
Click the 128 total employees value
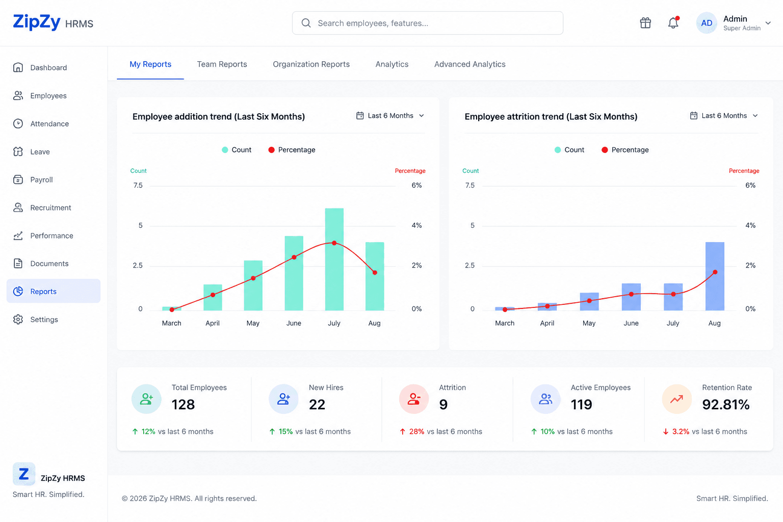[183, 405]
